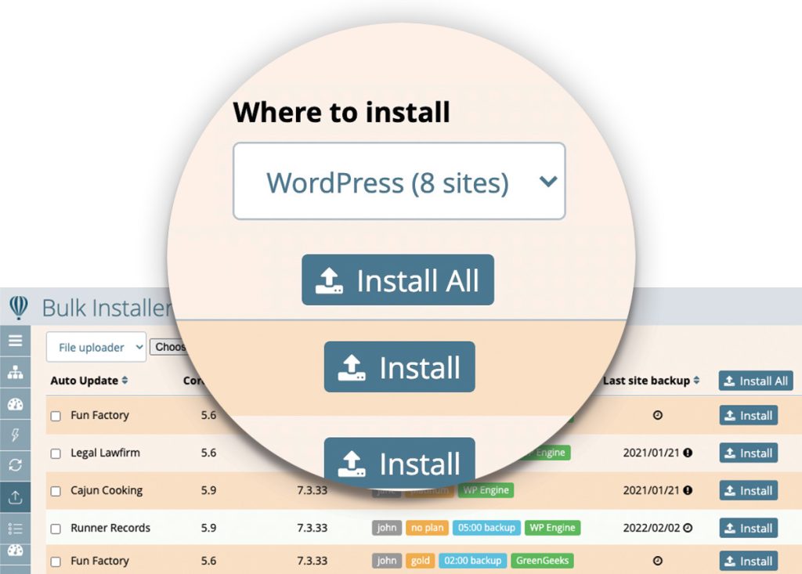Click warning icon beside Cajun Cooking backup date
This screenshot has width=802, height=574.
[x=688, y=490]
